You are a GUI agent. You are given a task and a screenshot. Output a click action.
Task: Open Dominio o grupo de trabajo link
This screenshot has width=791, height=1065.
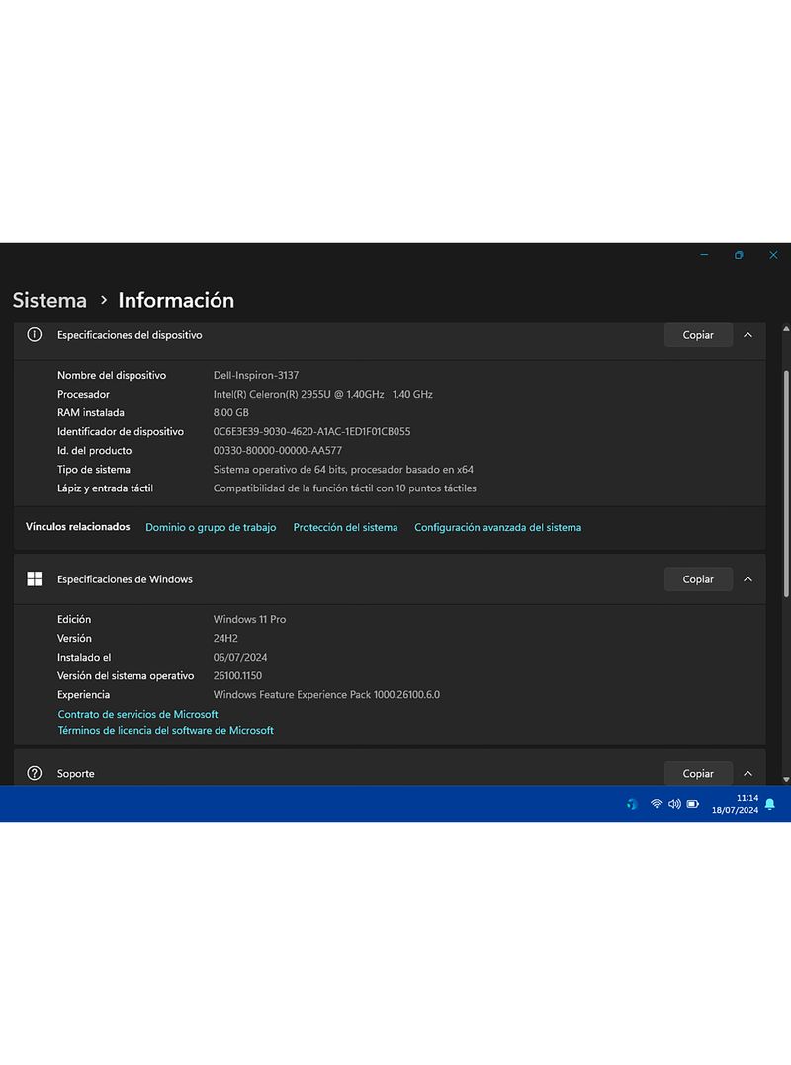click(x=211, y=527)
